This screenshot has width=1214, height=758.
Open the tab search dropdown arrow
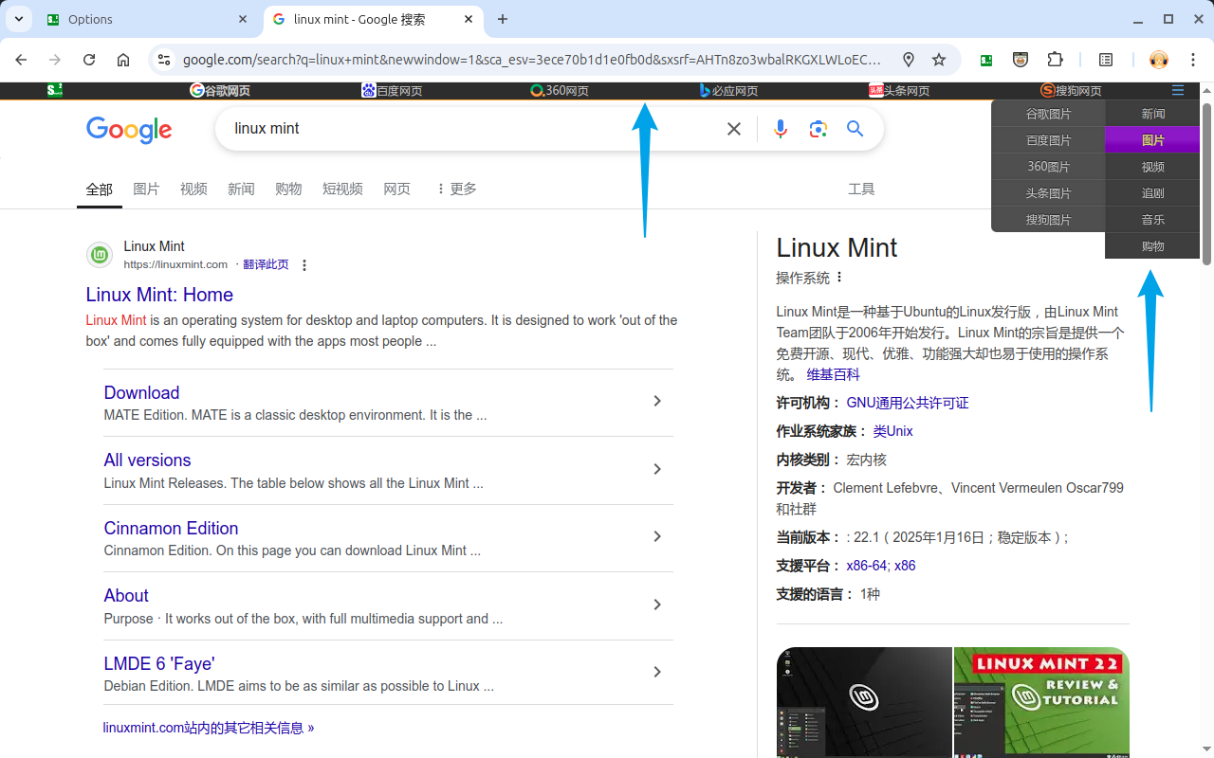click(x=19, y=19)
